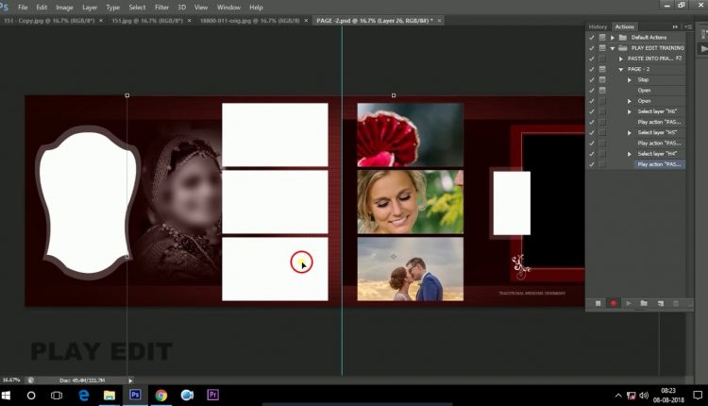Click the status bar info icon beside zoom percent
The image size is (708, 406).
tap(31, 381)
